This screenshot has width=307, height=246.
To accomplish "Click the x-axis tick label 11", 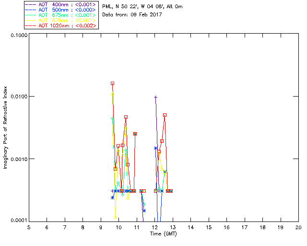I will coord(137,227).
